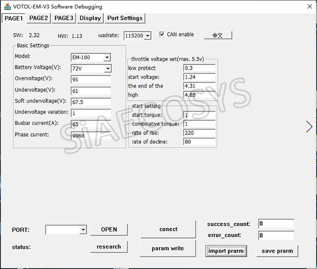Open the Battery Voltage 72V dropdown
317x269 pixels.
point(108,69)
